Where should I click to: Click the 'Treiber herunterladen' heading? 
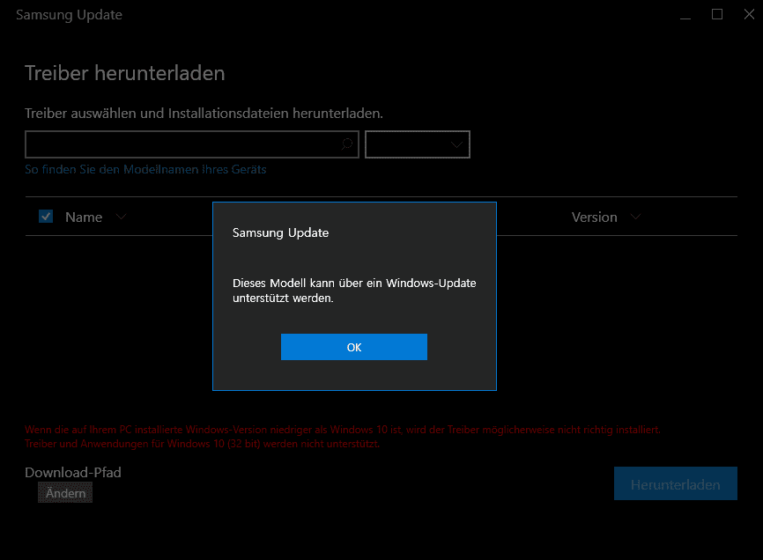125,73
